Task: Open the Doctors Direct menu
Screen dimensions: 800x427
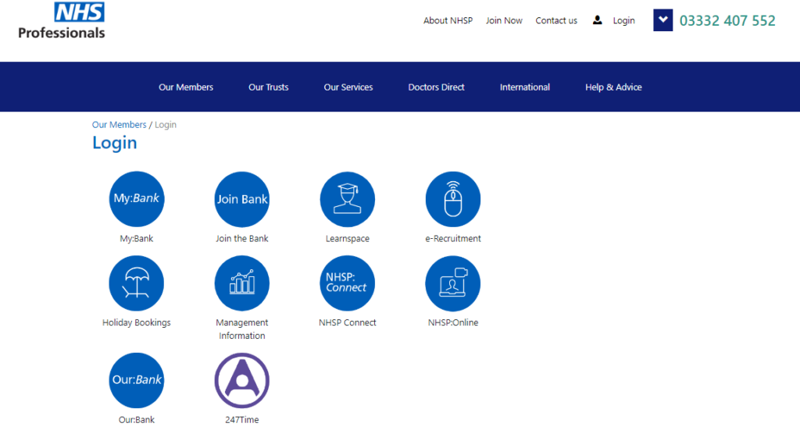Action: pos(436,87)
